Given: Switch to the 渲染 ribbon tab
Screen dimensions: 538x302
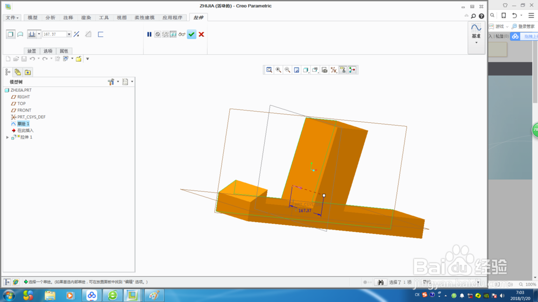Looking at the screenshot, I should click(86, 18).
